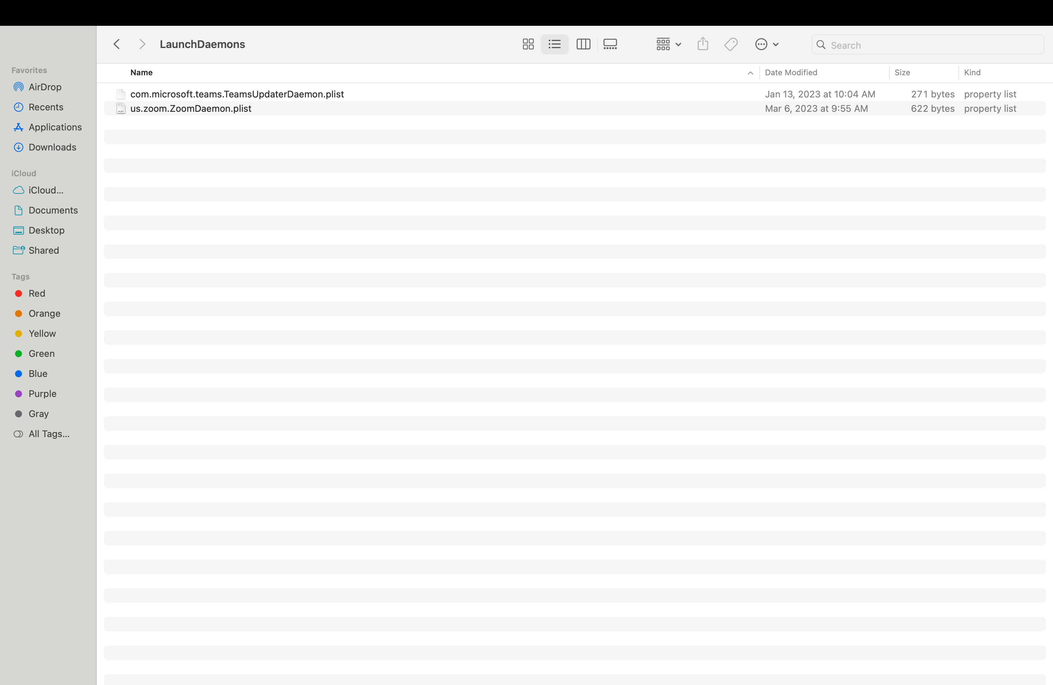Filter by the Red tag
This screenshot has height=685, width=1053.
tap(37, 293)
